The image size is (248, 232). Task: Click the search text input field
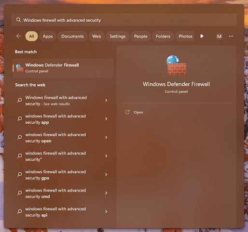(x=124, y=20)
